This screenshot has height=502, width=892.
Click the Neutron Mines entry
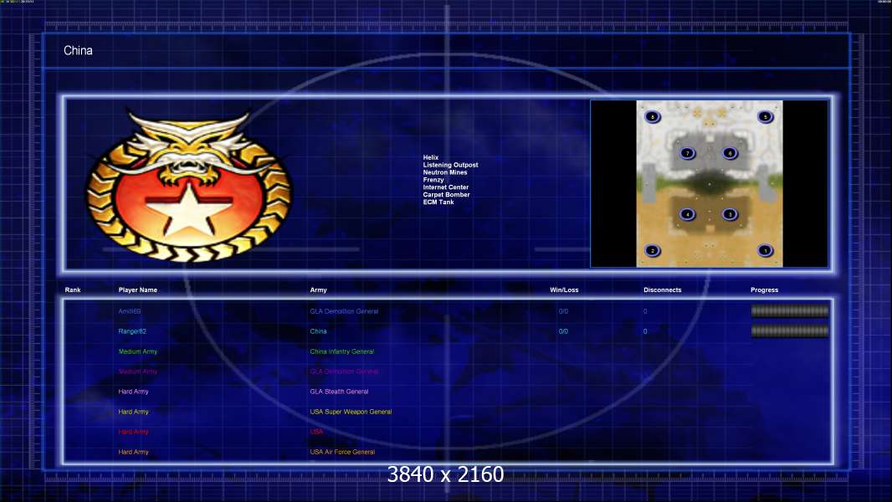445,172
